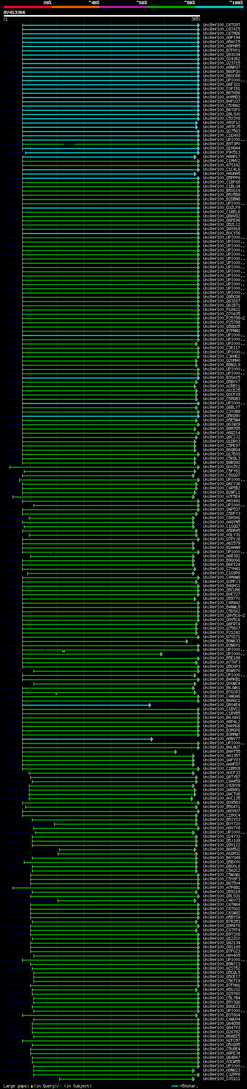Click hit UniRef100_C0S1C1
The height and width of the screenshot is (1089, 247).
(222, 1079)
